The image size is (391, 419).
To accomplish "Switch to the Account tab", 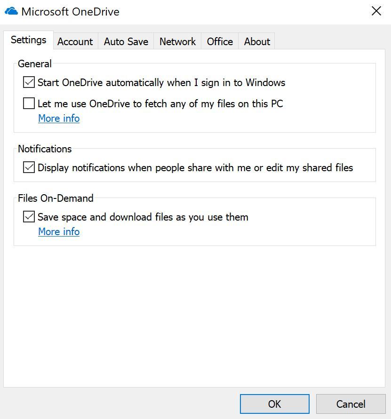I will (x=75, y=41).
